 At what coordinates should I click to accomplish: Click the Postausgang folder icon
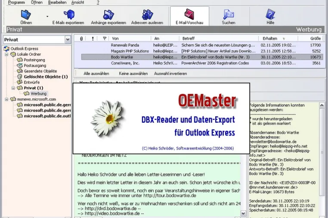pyautogui.click(x=20, y=66)
